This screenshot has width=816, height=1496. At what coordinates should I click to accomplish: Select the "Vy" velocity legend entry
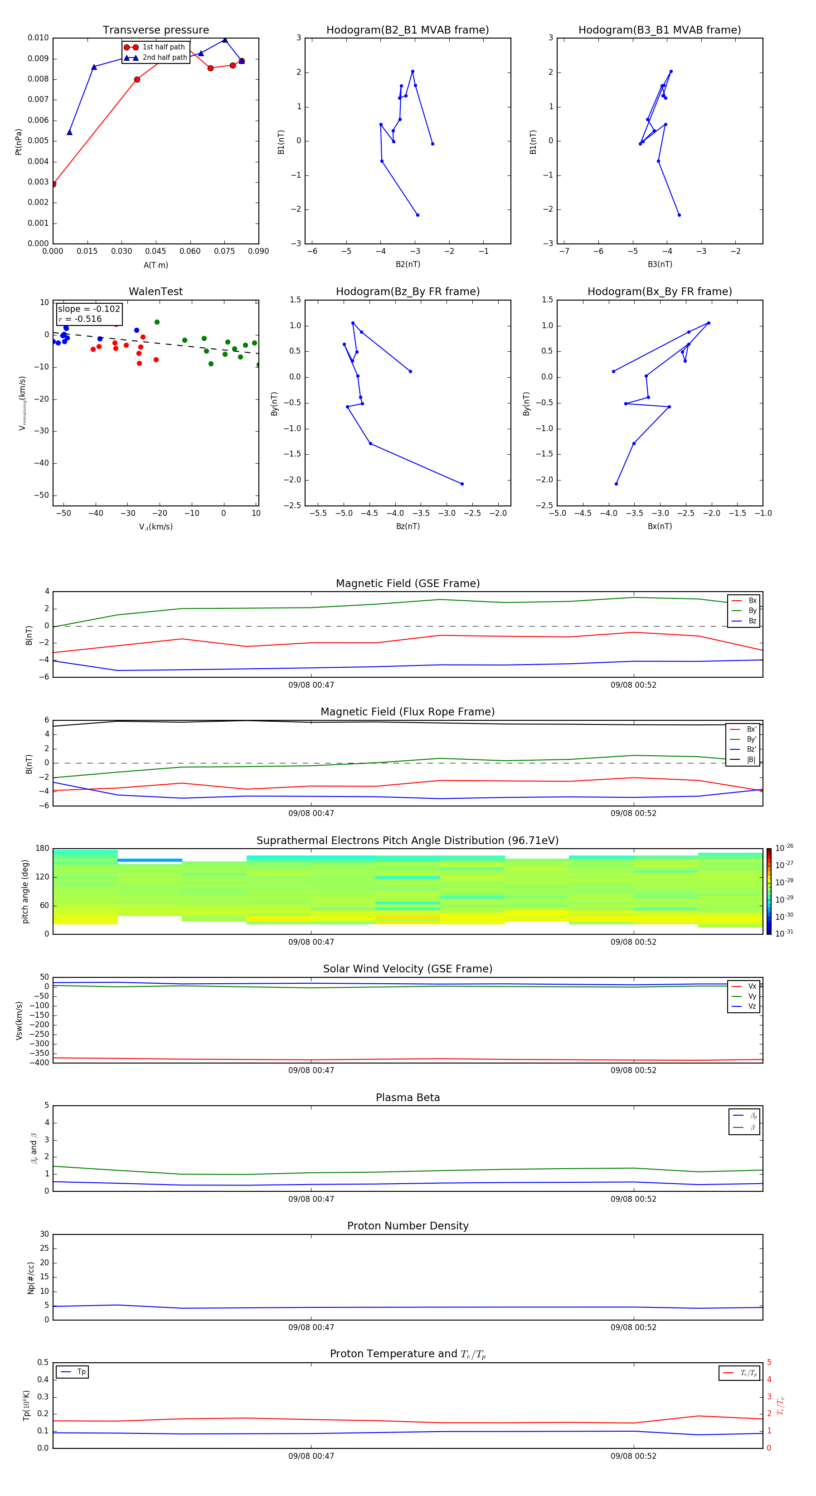click(x=744, y=996)
